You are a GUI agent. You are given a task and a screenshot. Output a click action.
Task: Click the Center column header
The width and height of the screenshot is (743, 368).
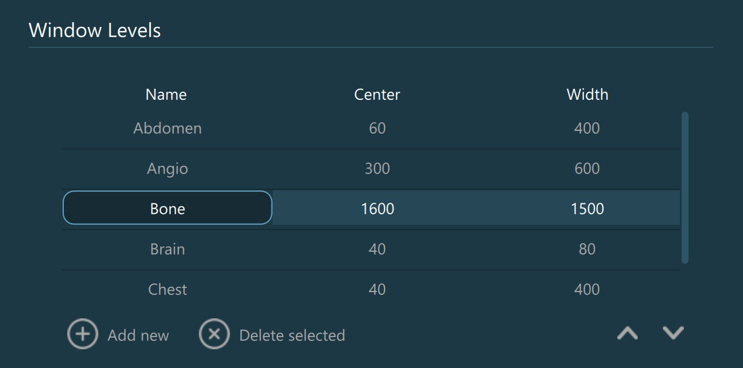[377, 95]
